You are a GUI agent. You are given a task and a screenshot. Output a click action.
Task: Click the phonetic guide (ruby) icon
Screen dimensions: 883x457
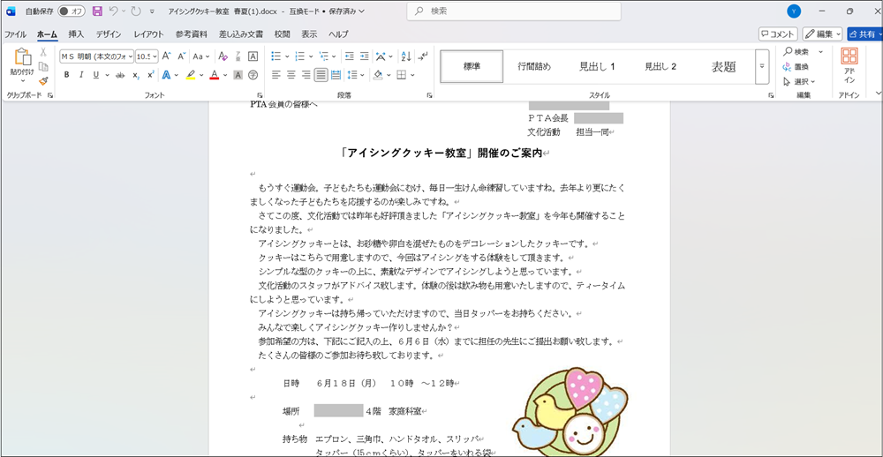(238, 56)
